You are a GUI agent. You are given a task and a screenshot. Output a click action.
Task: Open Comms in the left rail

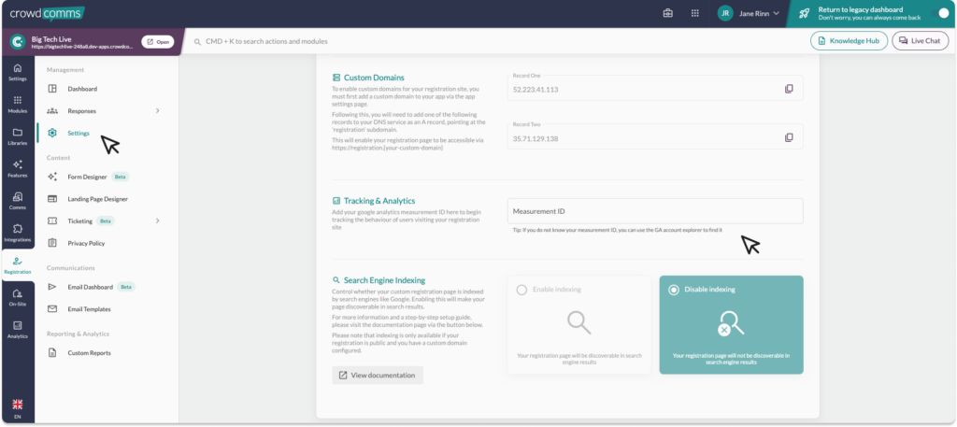pyautogui.click(x=17, y=200)
